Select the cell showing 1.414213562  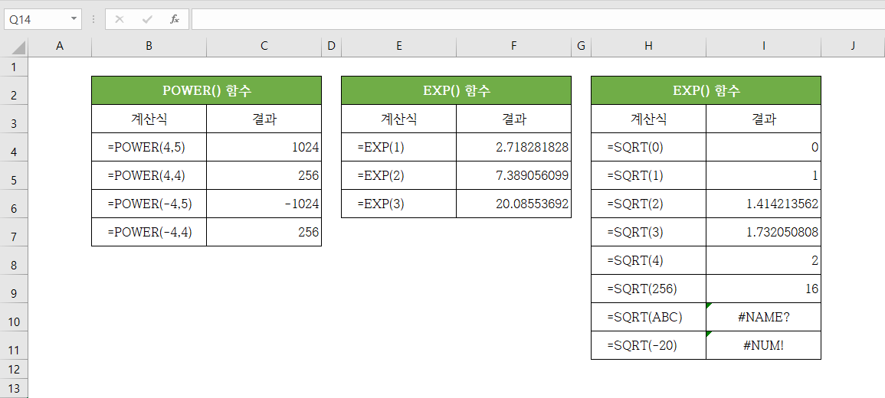[764, 204]
